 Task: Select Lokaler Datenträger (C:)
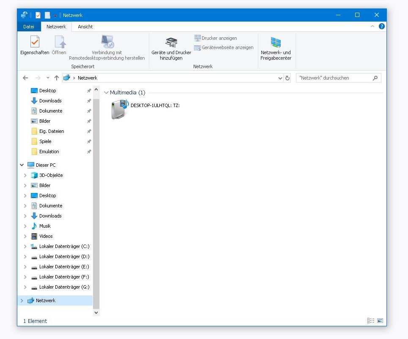[64, 246]
